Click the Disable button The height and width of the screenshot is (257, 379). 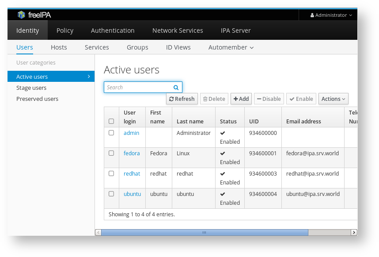tap(269, 99)
